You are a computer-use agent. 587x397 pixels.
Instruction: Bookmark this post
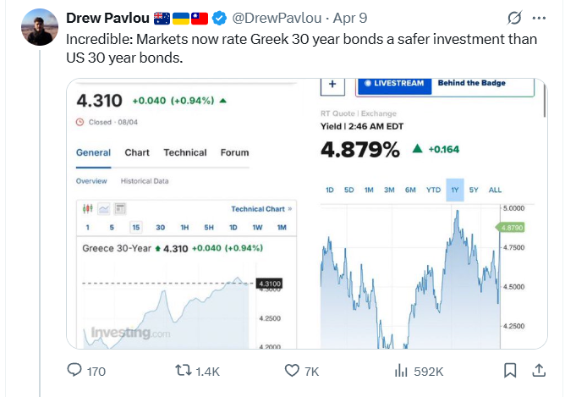[x=510, y=371]
